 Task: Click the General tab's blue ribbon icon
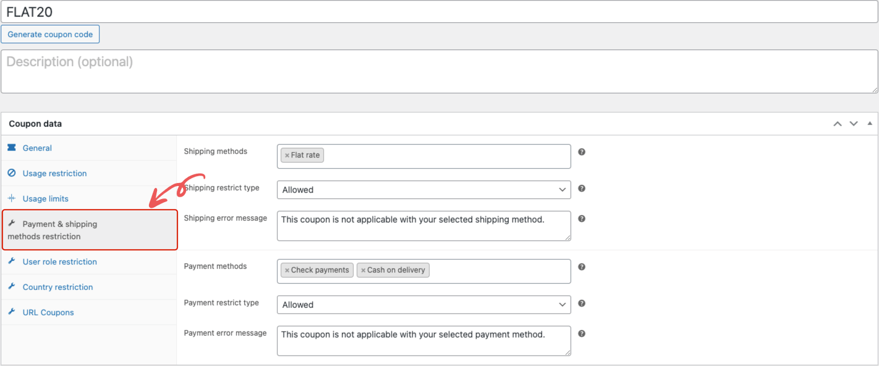(11, 147)
